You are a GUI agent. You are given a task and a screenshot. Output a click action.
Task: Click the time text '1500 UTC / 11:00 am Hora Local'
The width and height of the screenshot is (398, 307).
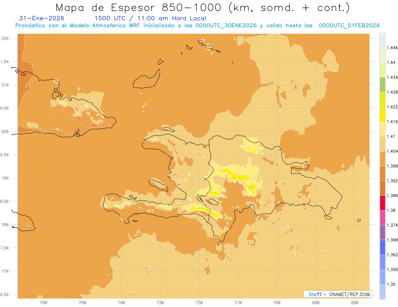point(150,19)
